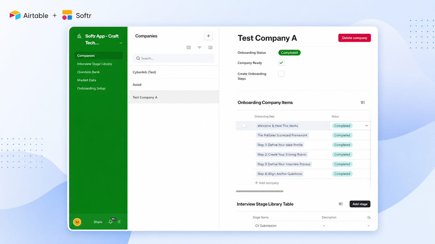Click the Delete company button
Viewport: 435px width, 244px height.
[x=354, y=38]
